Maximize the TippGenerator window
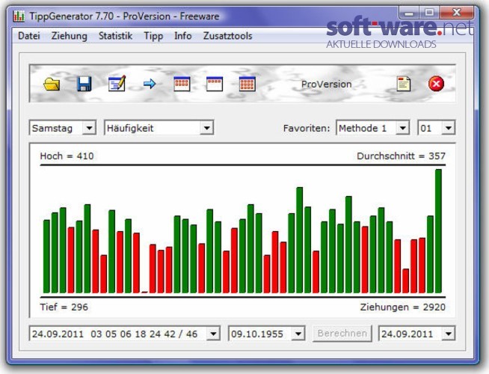This screenshot has height=374, width=489. click(x=429, y=13)
